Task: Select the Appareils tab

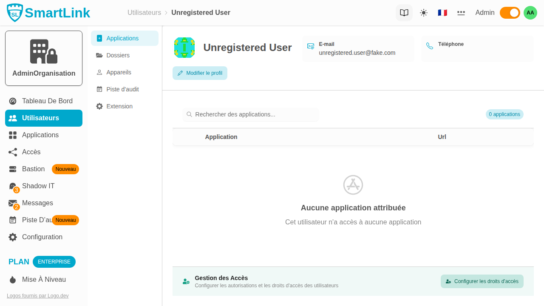Action: (119, 72)
